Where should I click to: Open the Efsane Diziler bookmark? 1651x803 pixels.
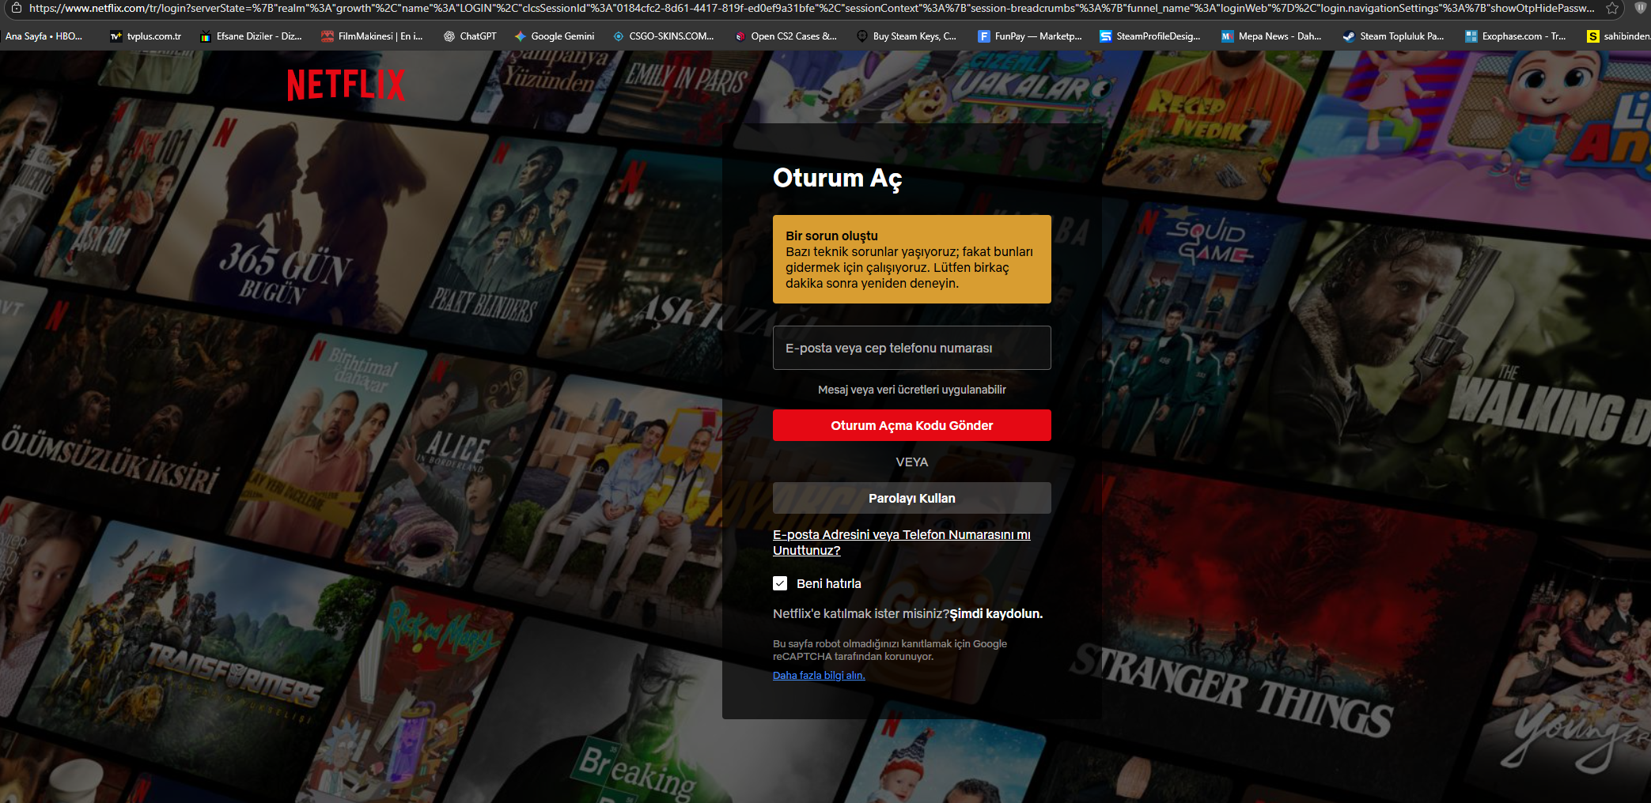(251, 36)
